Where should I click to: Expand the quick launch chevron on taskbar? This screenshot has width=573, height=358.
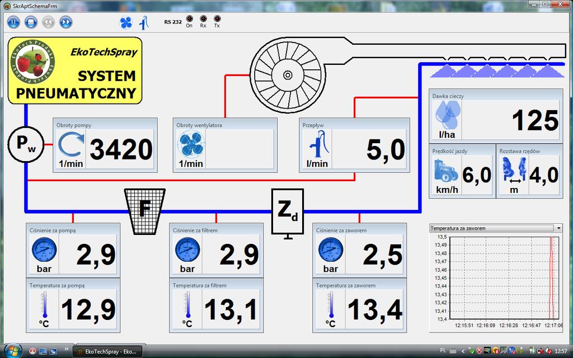[67, 349]
